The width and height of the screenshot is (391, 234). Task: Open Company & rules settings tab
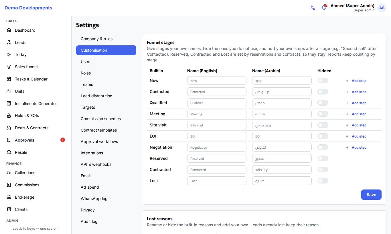coord(106,39)
